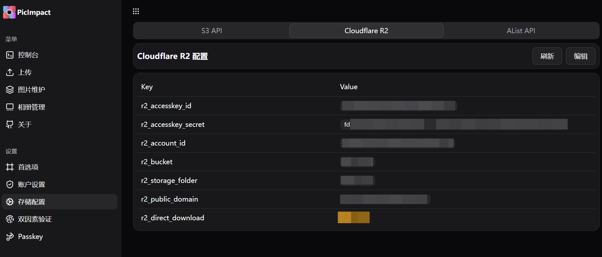
Task: Click the 关于 GitHub icon
Action: click(x=10, y=125)
